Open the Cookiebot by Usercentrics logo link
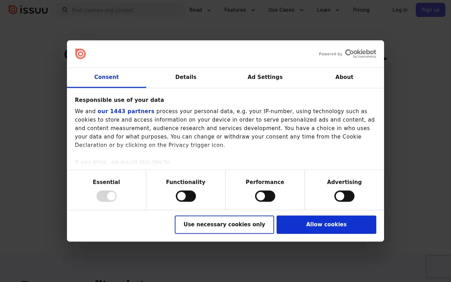Screen dimensions: 451x282 360,54
